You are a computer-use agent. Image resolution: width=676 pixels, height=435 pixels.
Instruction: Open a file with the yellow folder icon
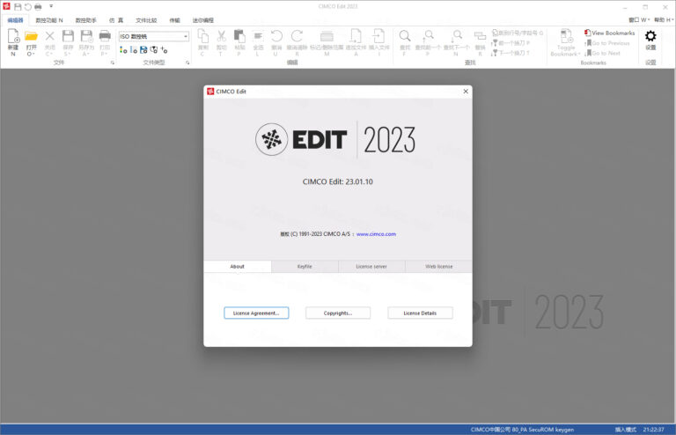pyautogui.click(x=31, y=37)
